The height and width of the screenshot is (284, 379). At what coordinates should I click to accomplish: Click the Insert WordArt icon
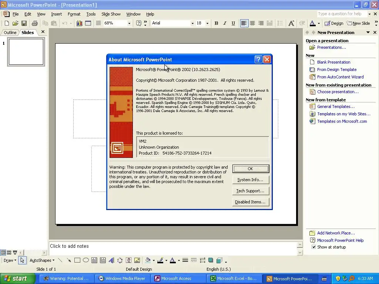[x=111, y=260]
